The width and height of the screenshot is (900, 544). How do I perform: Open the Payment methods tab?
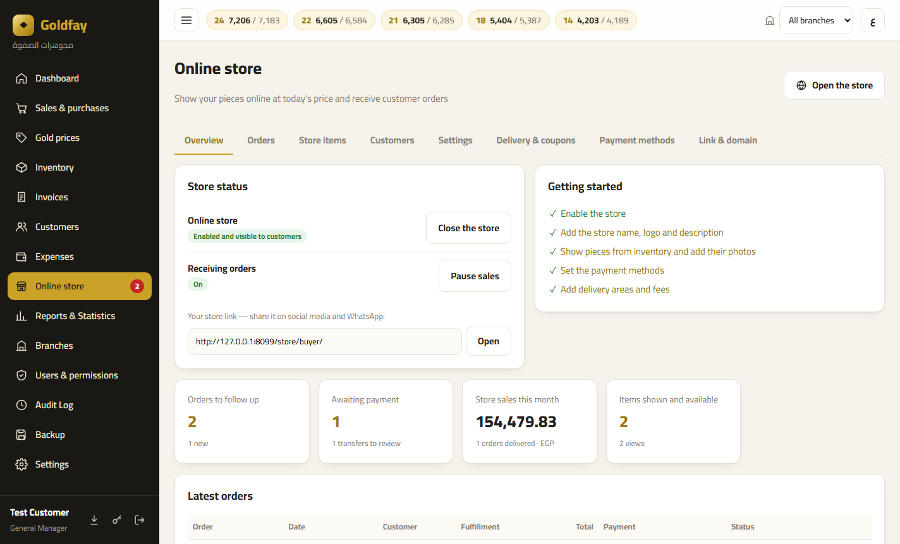pos(637,140)
